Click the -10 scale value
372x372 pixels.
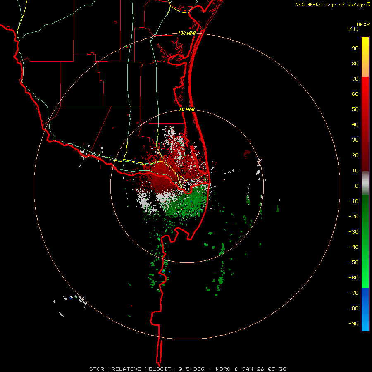(353, 201)
